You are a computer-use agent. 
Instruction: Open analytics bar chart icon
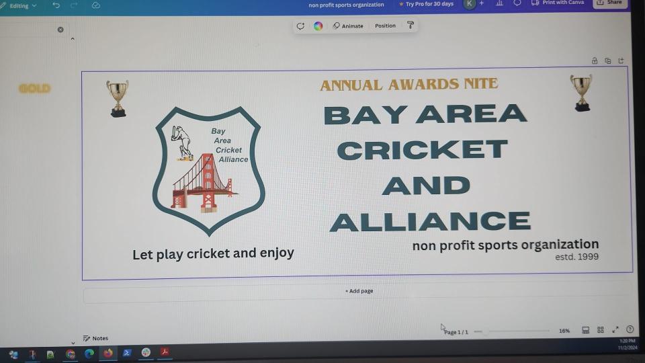tap(499, 3)
